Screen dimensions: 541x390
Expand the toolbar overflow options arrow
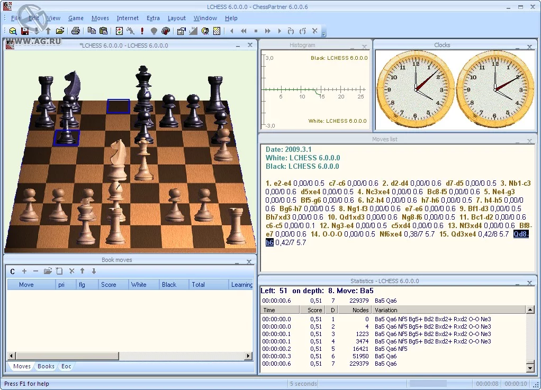324,34
